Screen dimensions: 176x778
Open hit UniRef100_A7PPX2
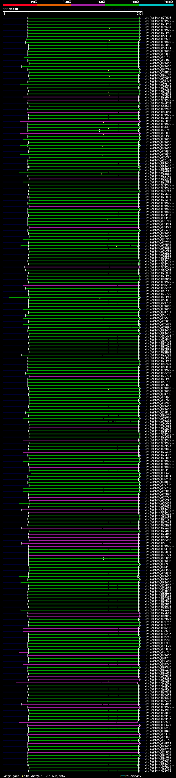pyautogui.click(x=158, y=33)
